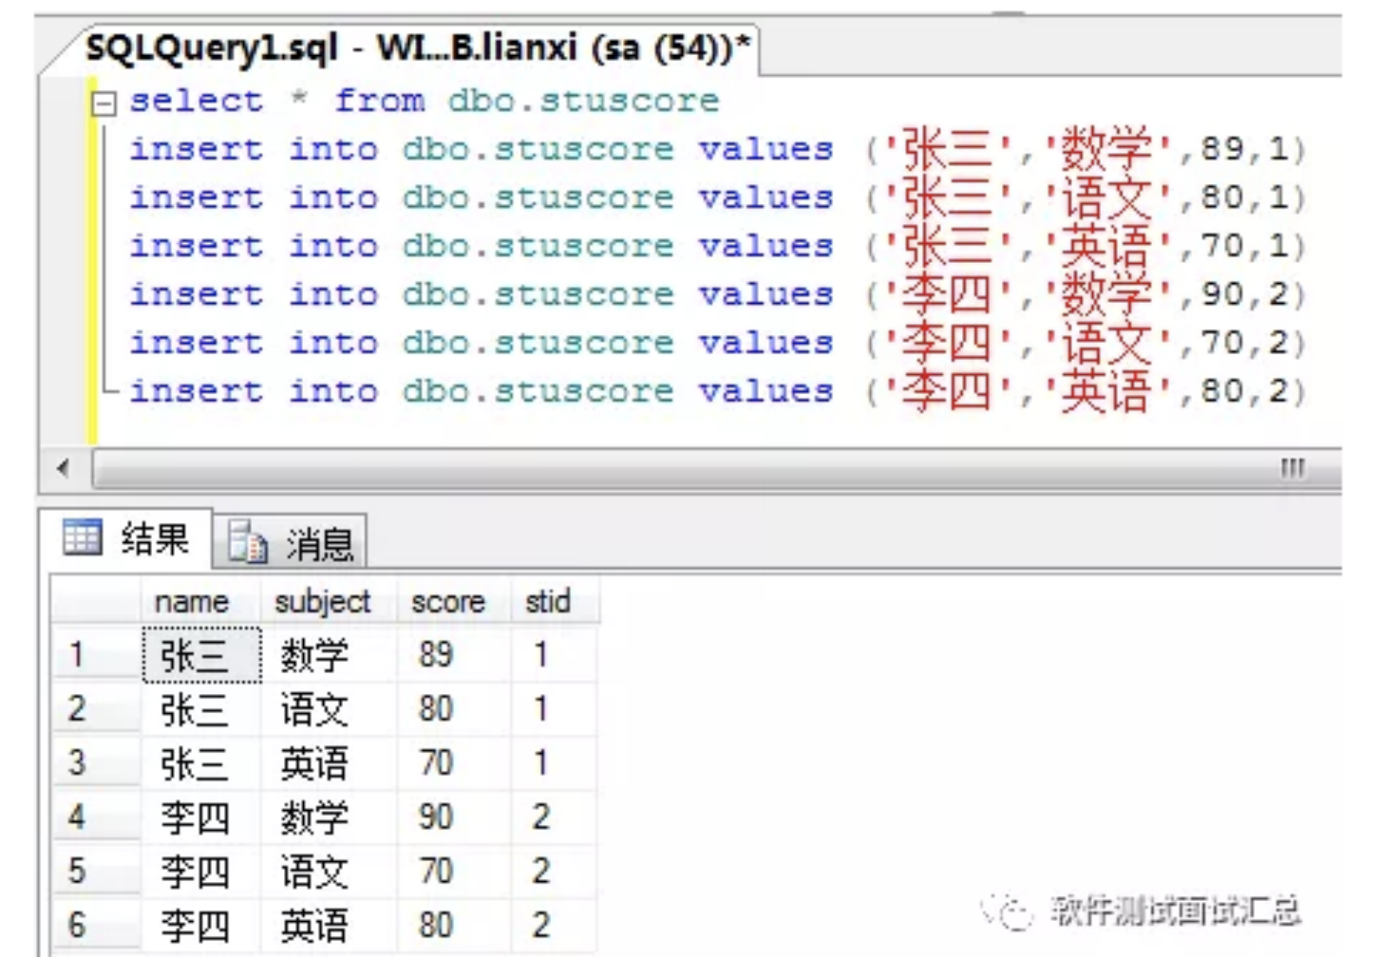Click score 70 cell in row 3
The image size is (1396, 957).
(x=454, y=762)
